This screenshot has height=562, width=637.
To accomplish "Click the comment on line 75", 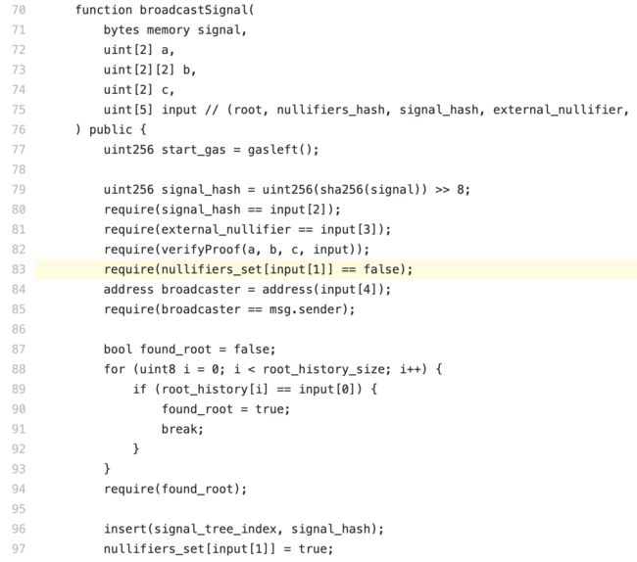I will click(419, 110).
